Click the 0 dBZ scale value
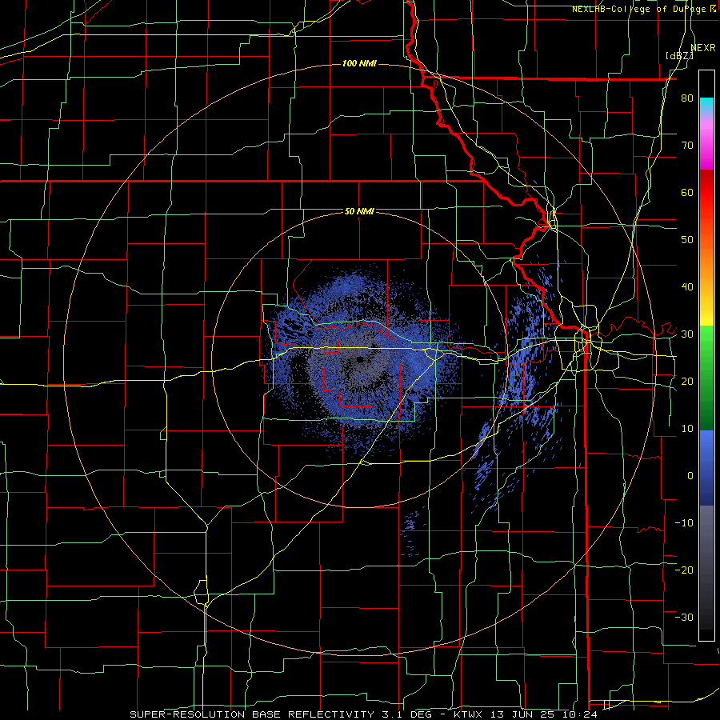 [690, 476]
